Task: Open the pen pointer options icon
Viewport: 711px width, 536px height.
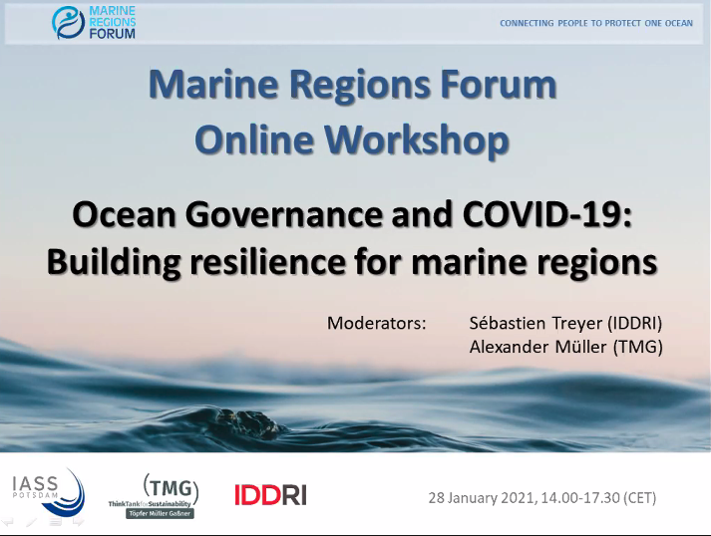Action: click(32, 521)
